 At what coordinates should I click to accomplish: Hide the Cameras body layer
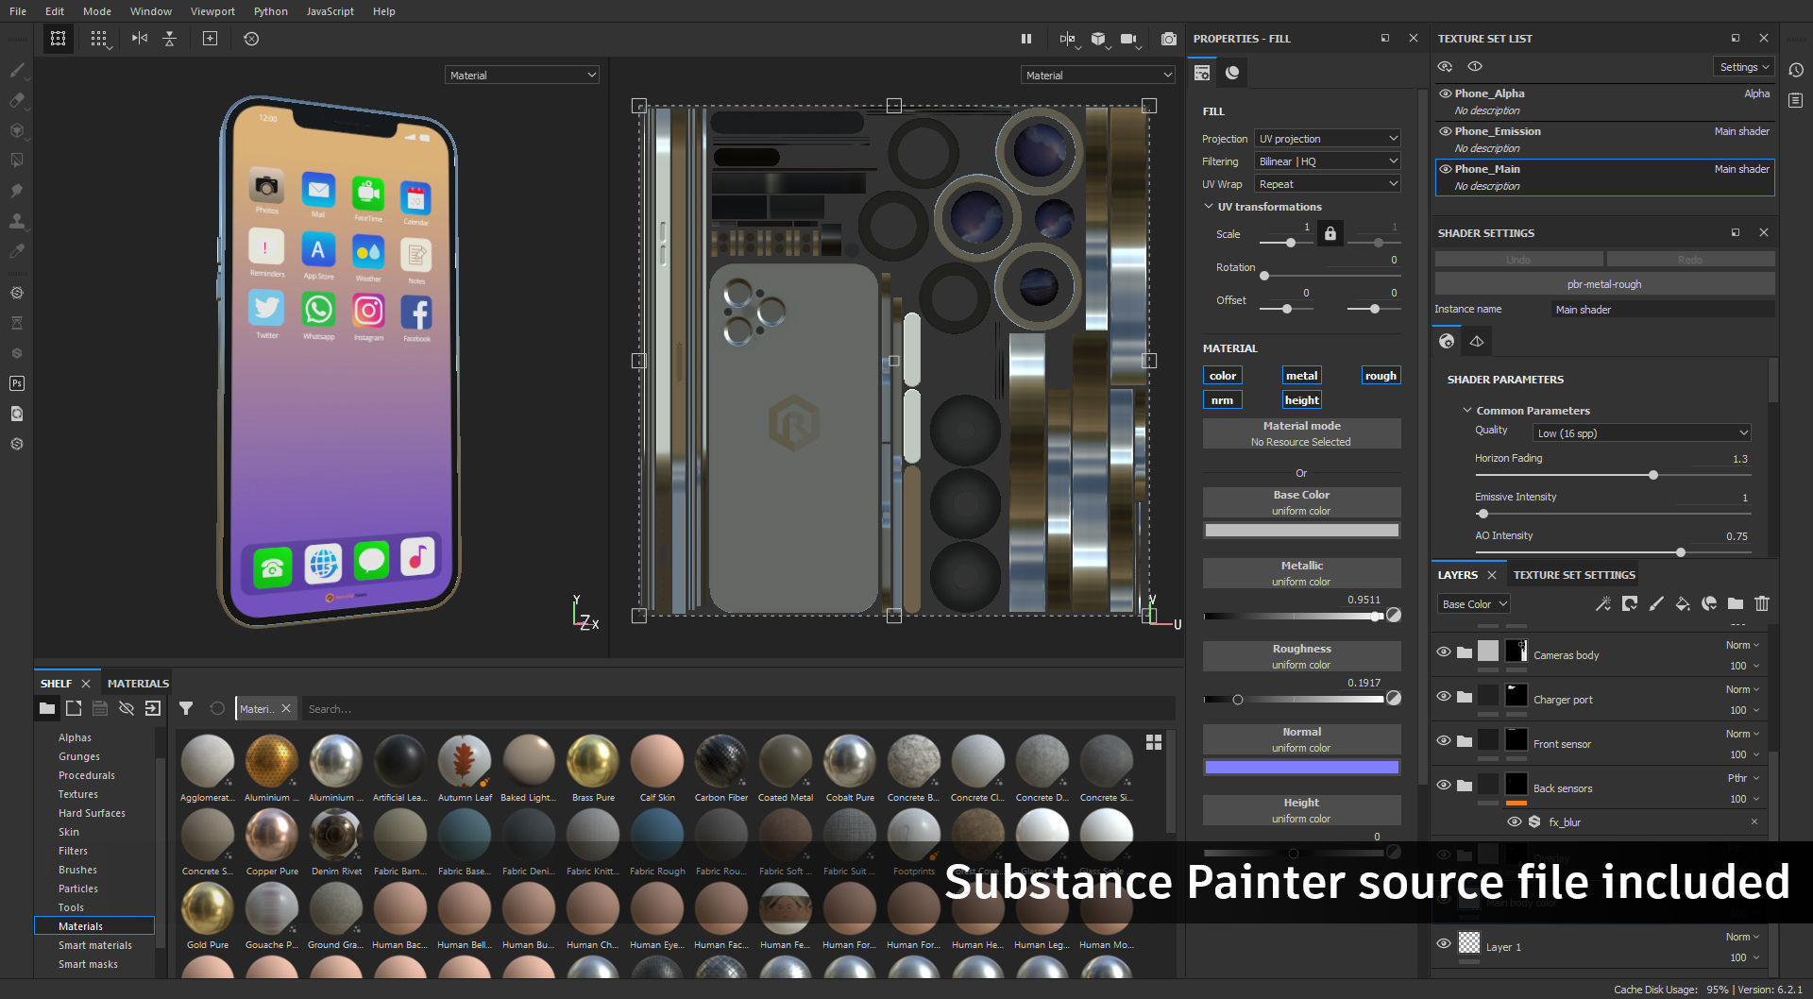click(1444, 652)
